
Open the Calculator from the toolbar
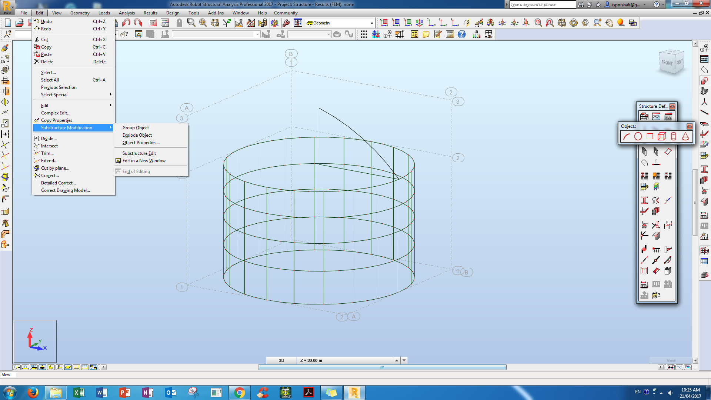pos(450,34)
